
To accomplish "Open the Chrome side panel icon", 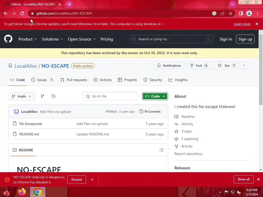I will coord(241,13).
